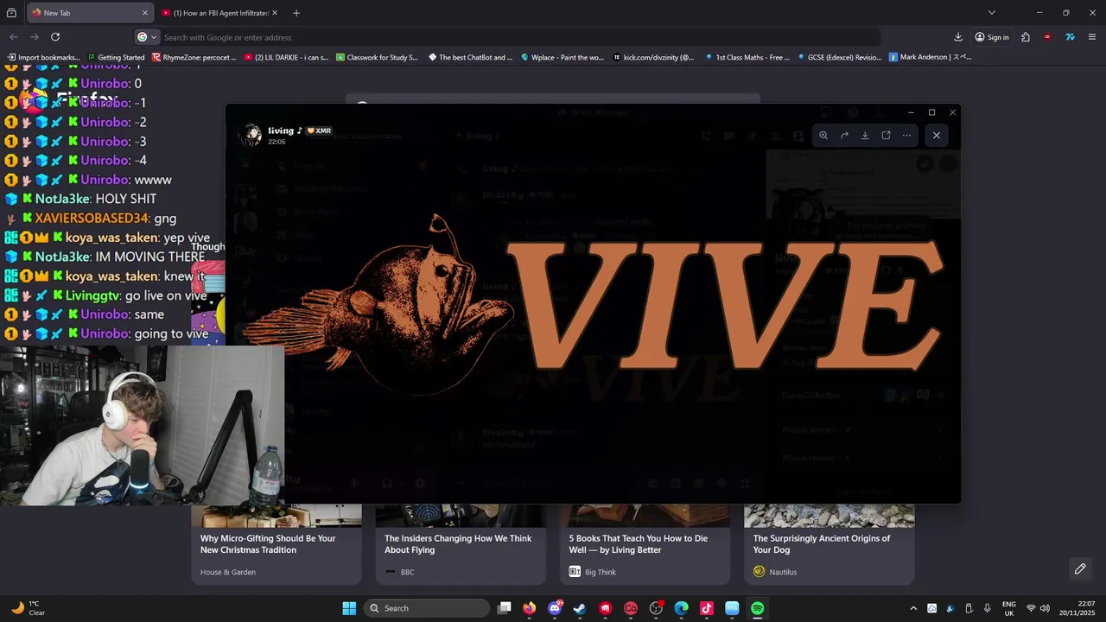1106x622 pixels.
Task: Open the Wplace bookmark
Action: pos(562,57)
